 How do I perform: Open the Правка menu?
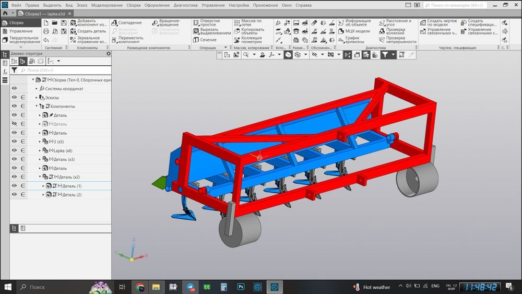tap(32, 5)
